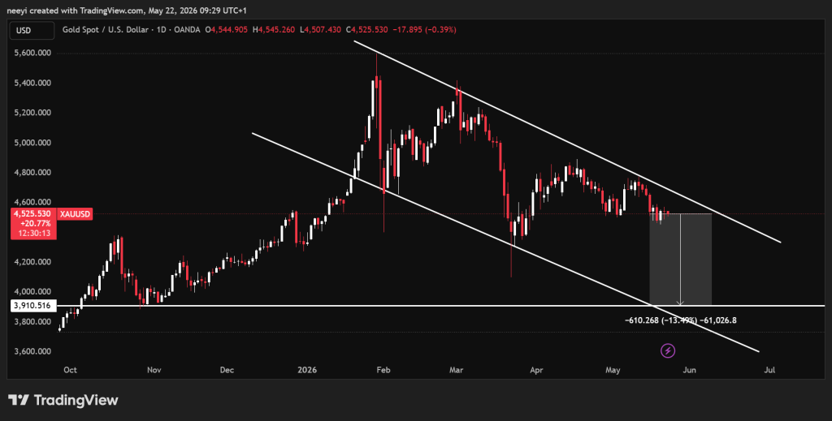The image size is (832, 421).
Task: Click the Feb label on time axis
Action: click(383, 370)
